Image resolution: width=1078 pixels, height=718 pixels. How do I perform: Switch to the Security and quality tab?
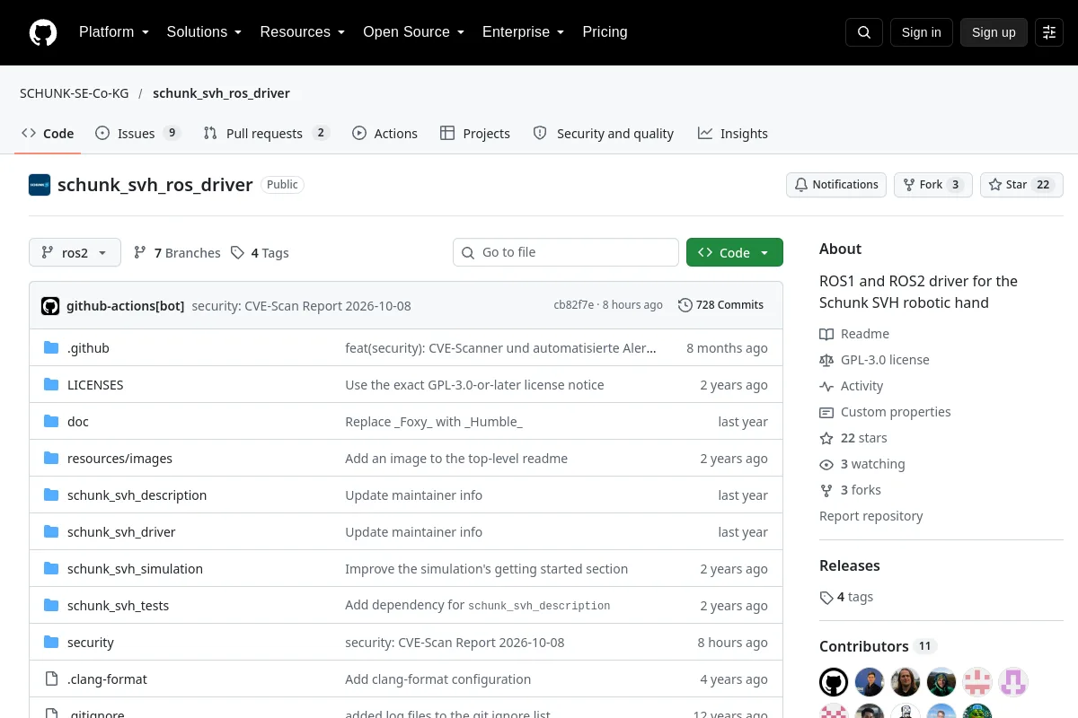603,134
